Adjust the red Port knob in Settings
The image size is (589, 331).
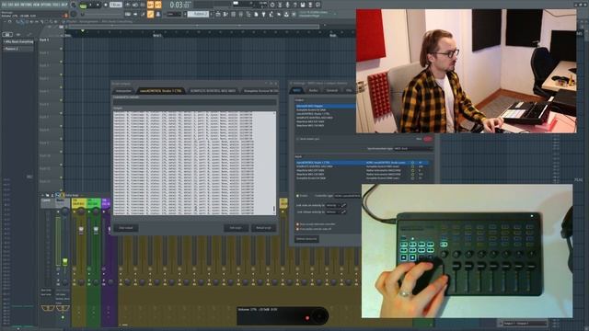click(x=427, y=139)
